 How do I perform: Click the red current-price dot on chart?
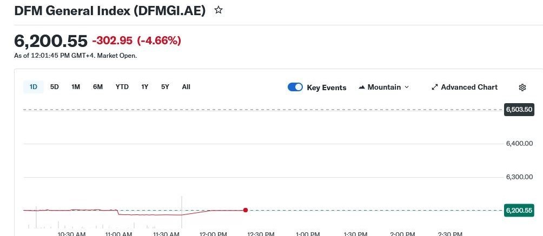[246, 210]
